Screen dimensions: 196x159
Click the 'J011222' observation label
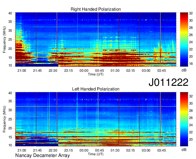point(168,82)
